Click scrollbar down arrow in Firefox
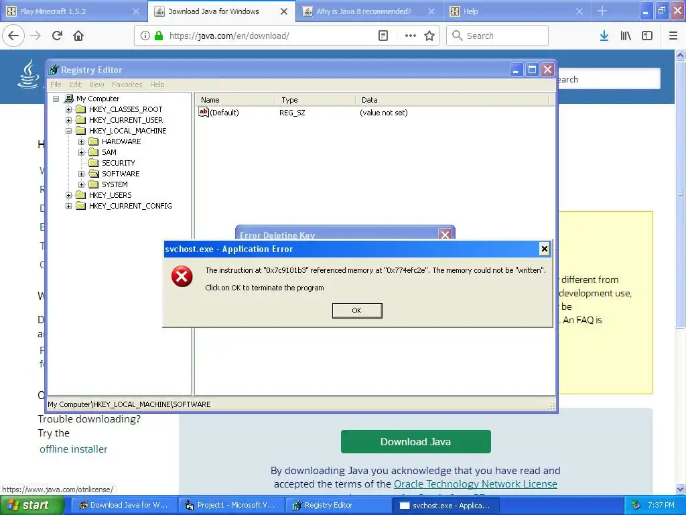This screenshot has width=686, height=515. (x=680, y=489)
